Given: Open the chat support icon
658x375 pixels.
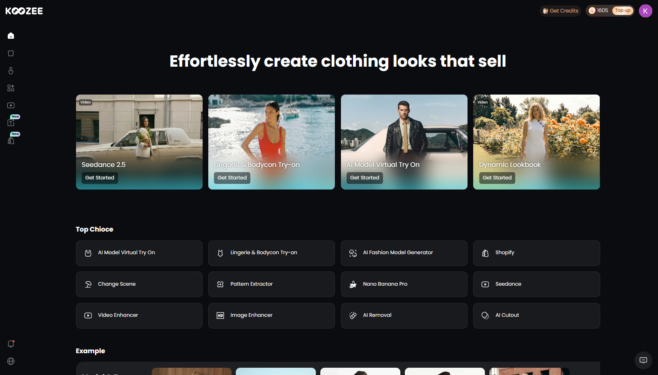Looking at the screenshot, I should pos(643,360).
